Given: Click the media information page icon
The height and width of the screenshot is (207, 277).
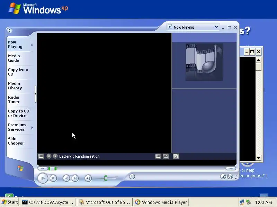Looking at the screenshot, I should (x=176, y=156).
